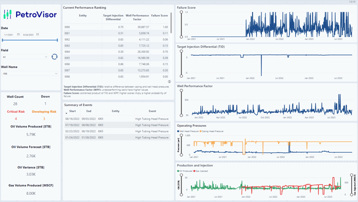Click the Well Performance Factor chart top zoom handle

181,91
